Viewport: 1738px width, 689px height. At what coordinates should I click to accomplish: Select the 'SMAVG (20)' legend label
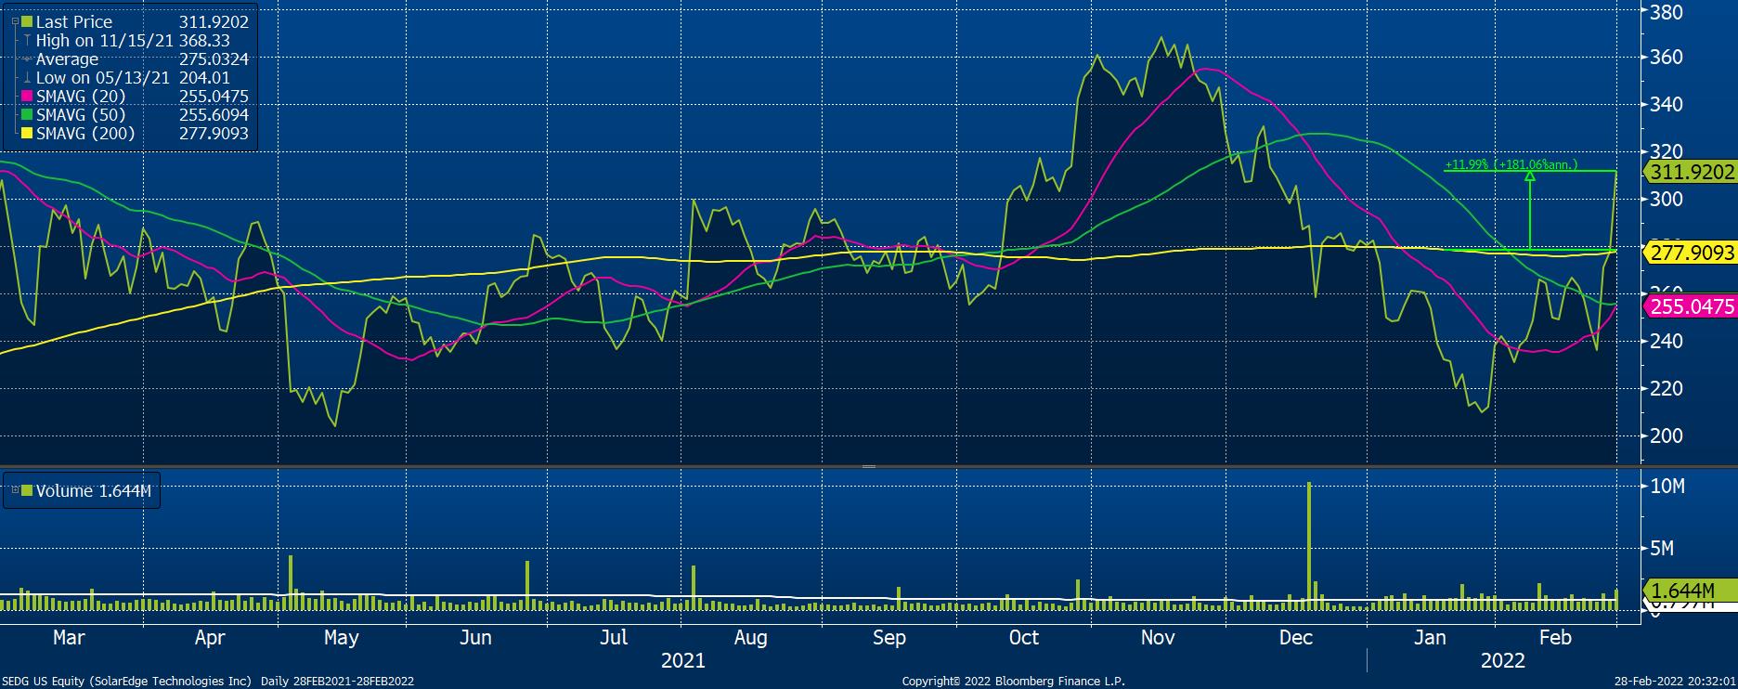pyautogui.click(x=79, y=96)
